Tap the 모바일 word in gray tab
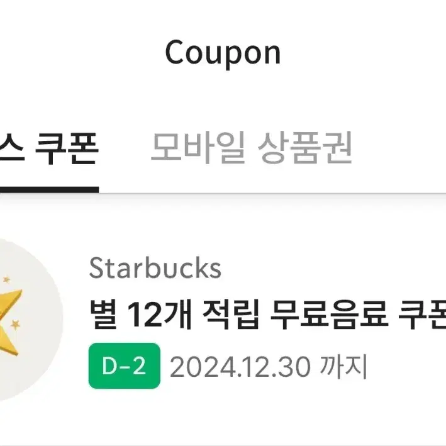Screen dimensions: 446x446 (198, 148)
